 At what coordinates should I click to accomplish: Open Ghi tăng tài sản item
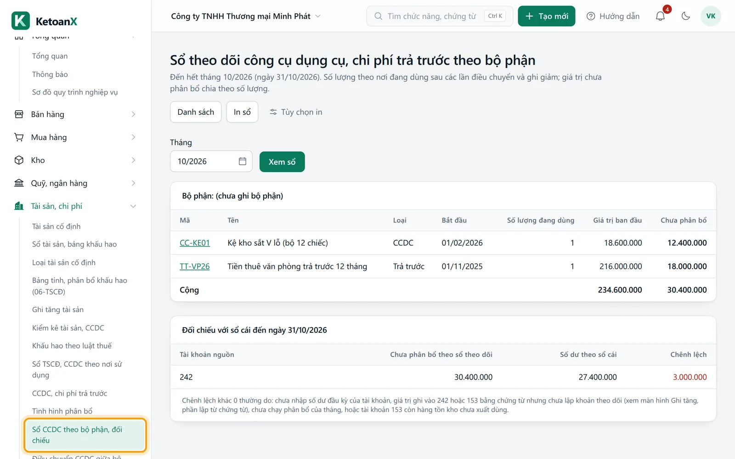(x=58, y=310)
